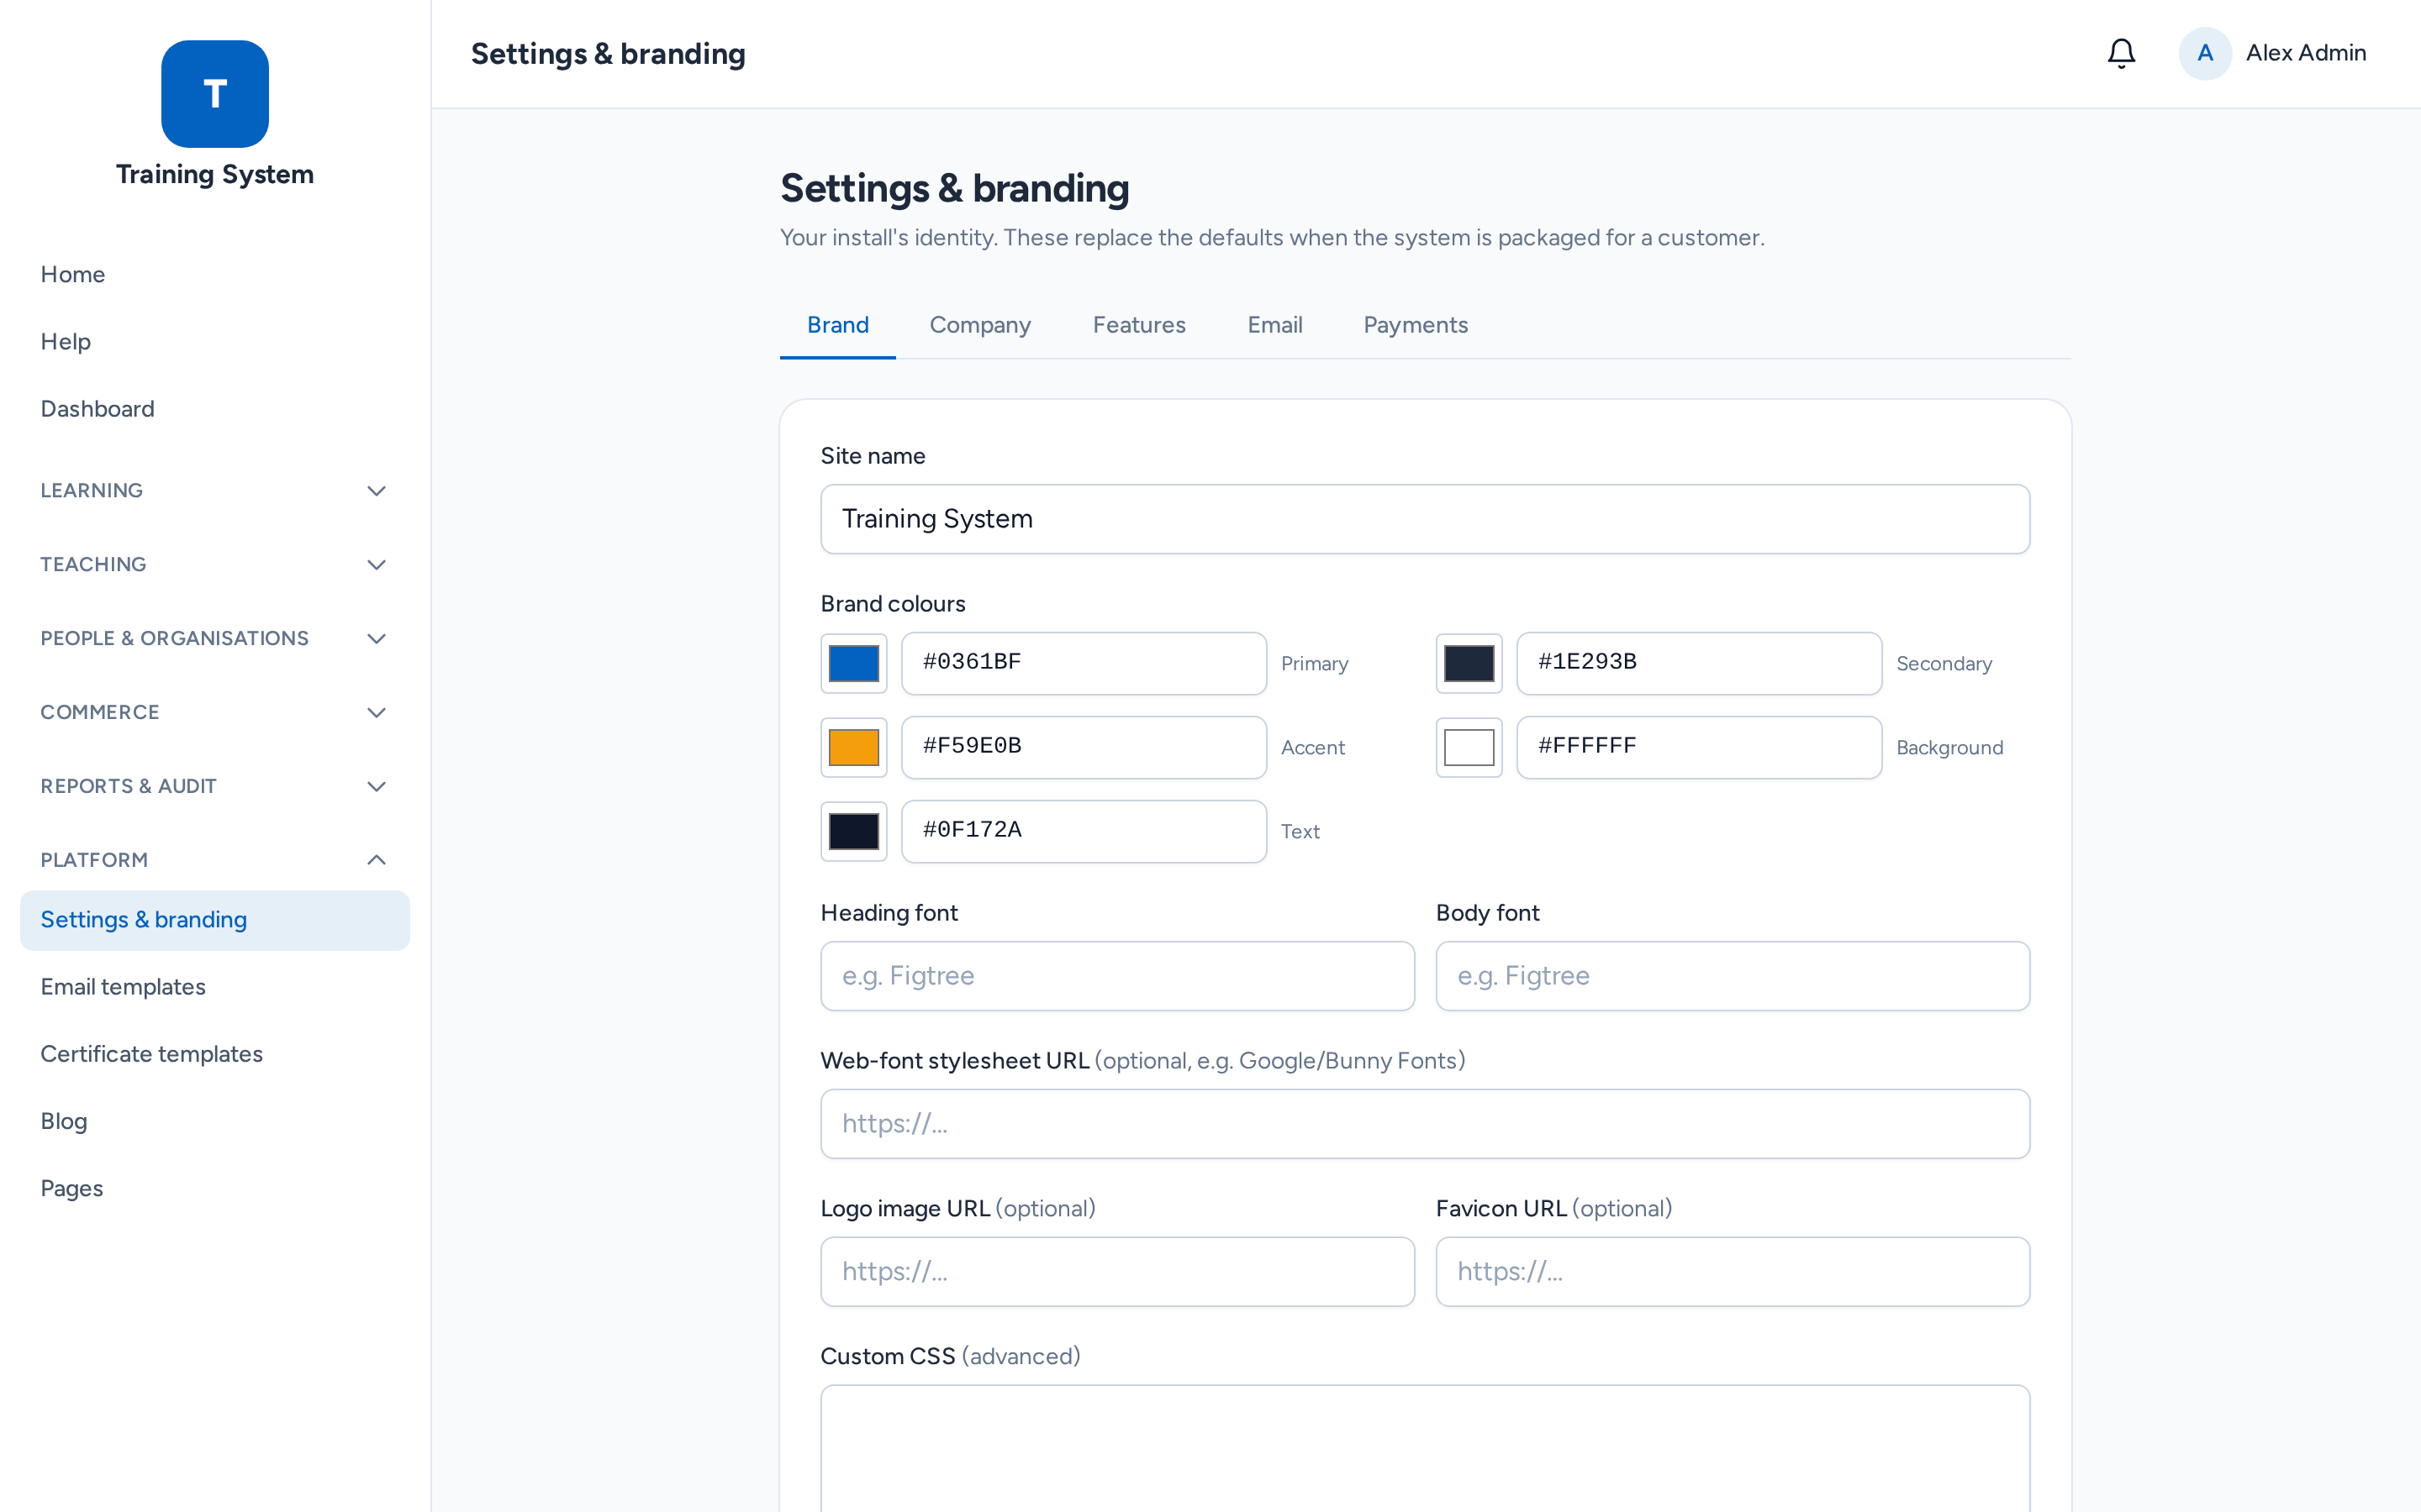Expand the LEARNING section
2421x1512 pixels.
[215, 491]
